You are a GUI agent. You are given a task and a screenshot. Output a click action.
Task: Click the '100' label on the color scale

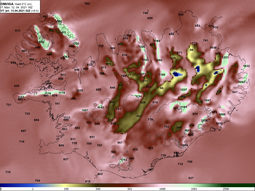(x=66, y=189)
